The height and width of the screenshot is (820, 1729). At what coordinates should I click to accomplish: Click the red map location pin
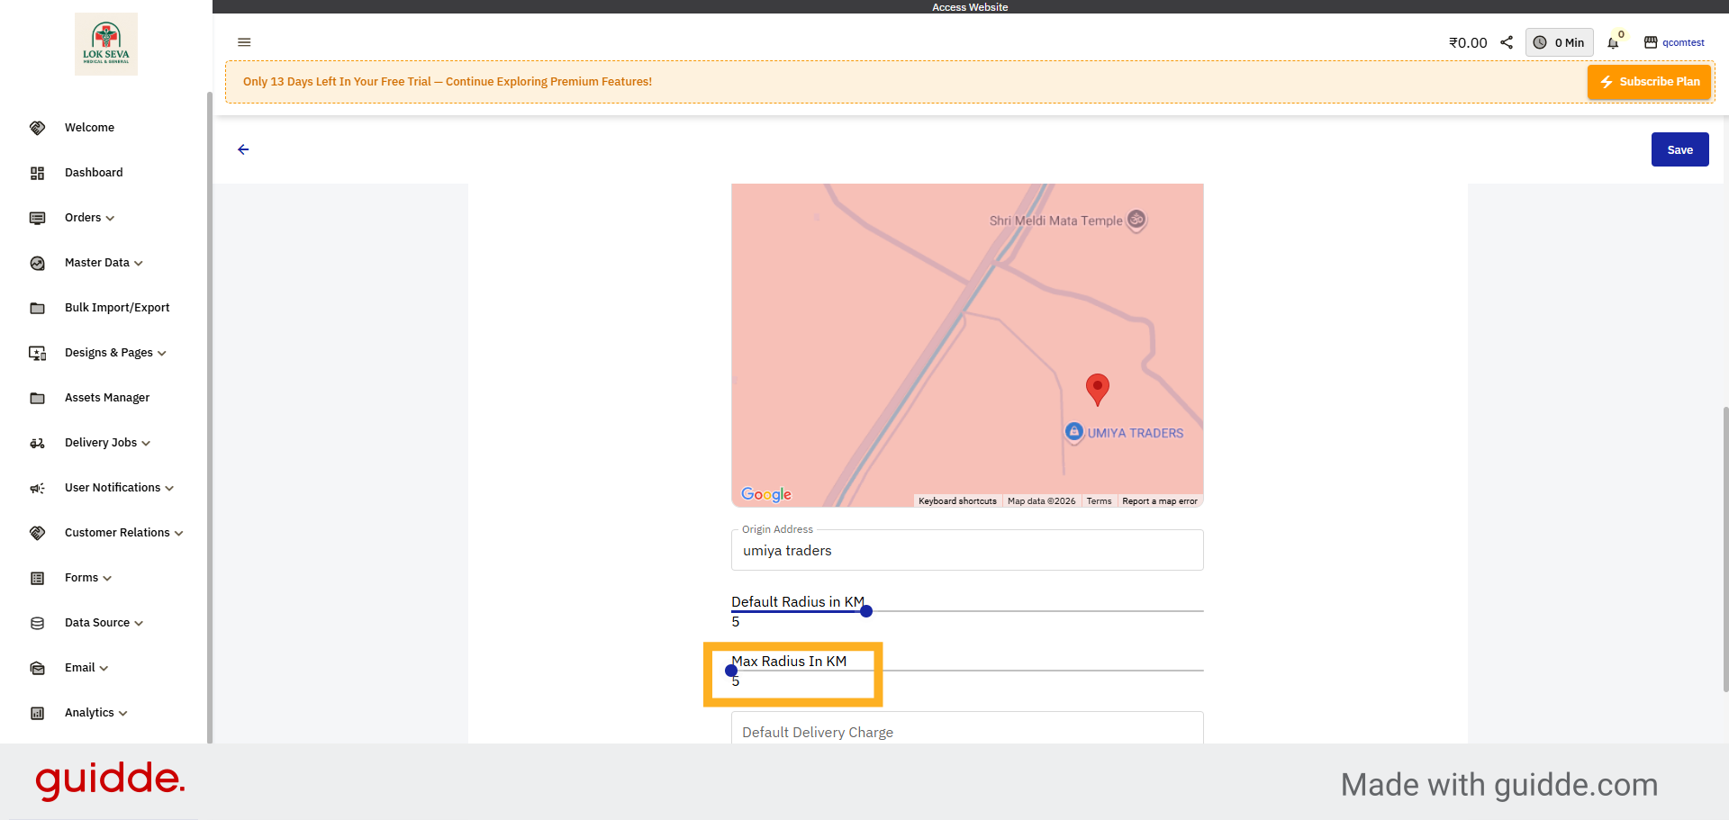[1097, 388]
